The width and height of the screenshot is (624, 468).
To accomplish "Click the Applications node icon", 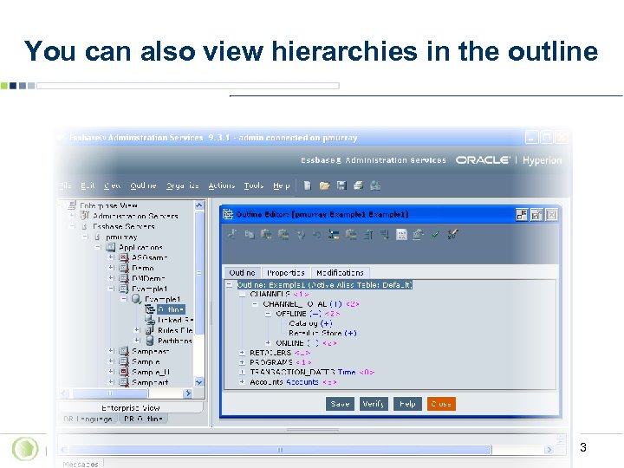I will point(111,247).
